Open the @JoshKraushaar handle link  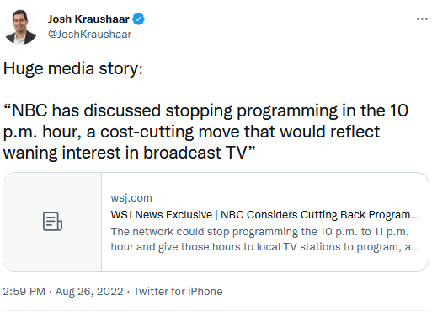[89, 35]
